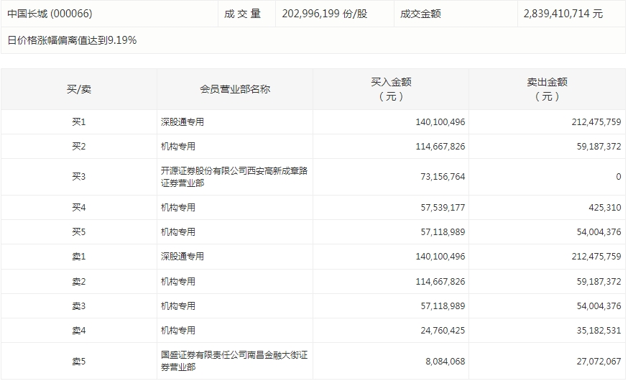Click the 买4 row label
Screen dimensions: 628x381
point(79,208)
